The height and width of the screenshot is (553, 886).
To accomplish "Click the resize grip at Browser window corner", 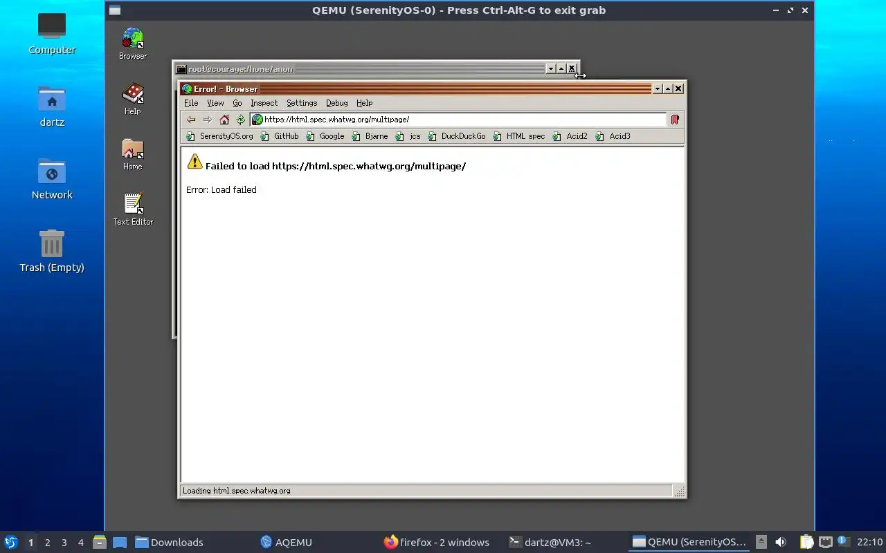I will pos(680,491).
